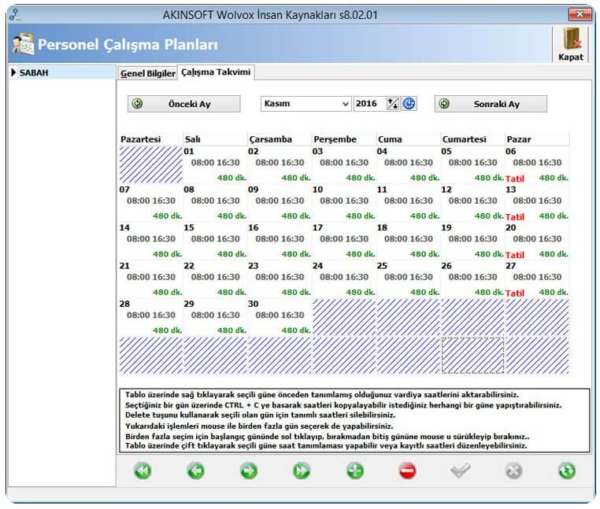Image resolution: width=600 pixels, height=509 pixels.
Task: Click the Pazartesi column header
Action: pyautogui.click(x=150, y=139)
